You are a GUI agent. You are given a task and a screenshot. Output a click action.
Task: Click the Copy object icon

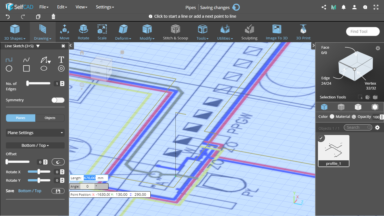tap(38, 17)
